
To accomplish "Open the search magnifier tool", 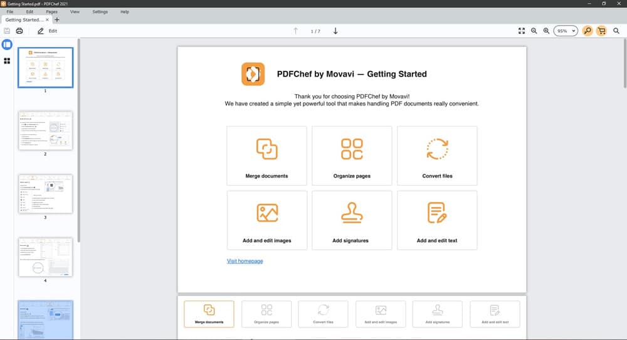I will [616, 31].
